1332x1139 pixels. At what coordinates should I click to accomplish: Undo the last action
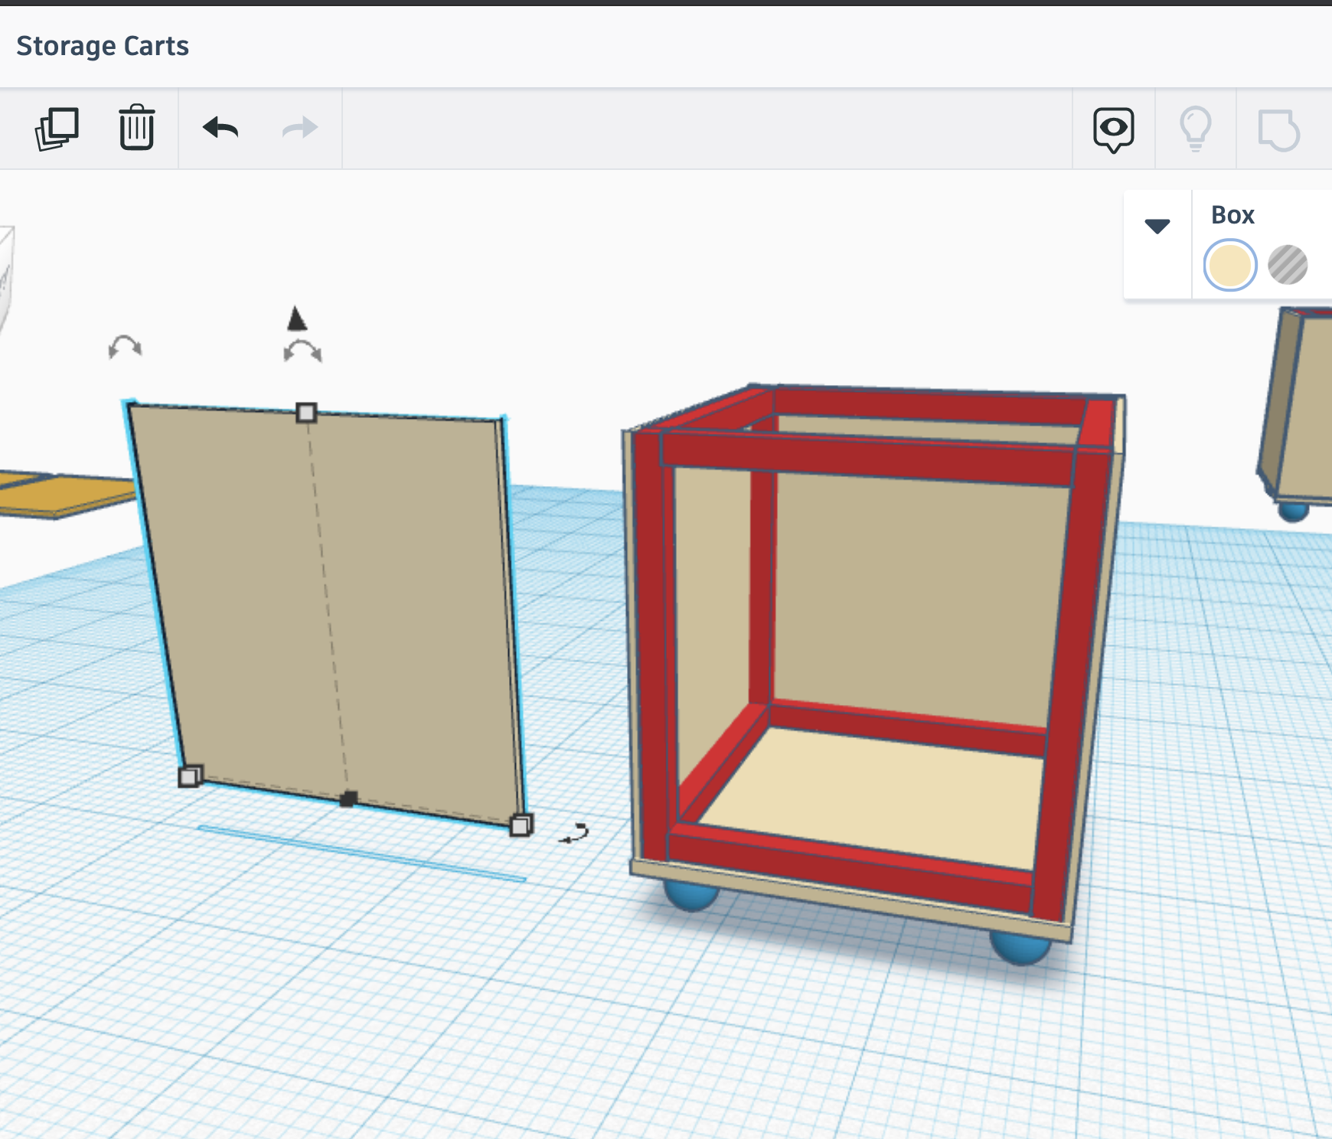(x=220, y=128)
